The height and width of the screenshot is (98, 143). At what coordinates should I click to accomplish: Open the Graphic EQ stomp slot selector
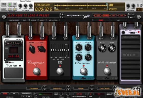(x=57, y=88)
